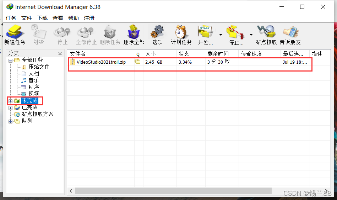Click the 3 分 30 秒 time cell
337x200 pixels.
point(218,62)
